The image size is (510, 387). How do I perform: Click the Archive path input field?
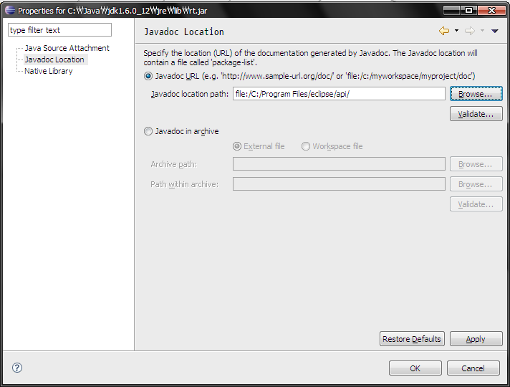click(339, 164)
